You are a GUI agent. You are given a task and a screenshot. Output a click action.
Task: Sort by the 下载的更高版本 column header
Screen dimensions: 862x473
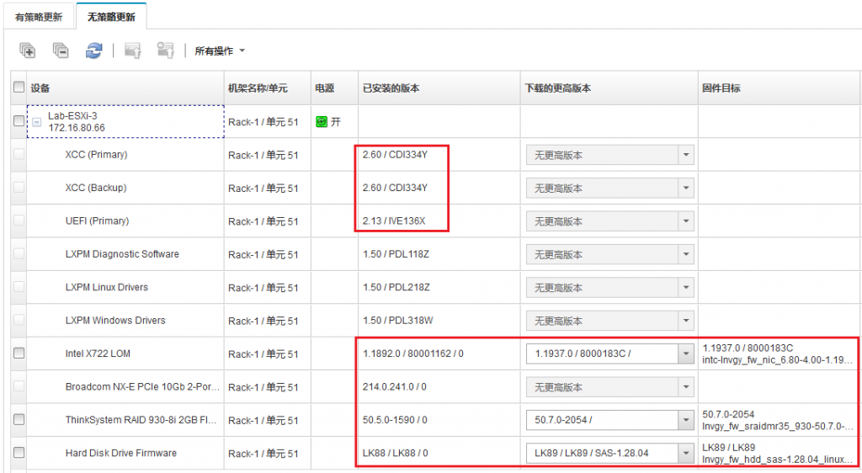pyautogui.click(x=557, y=88)
